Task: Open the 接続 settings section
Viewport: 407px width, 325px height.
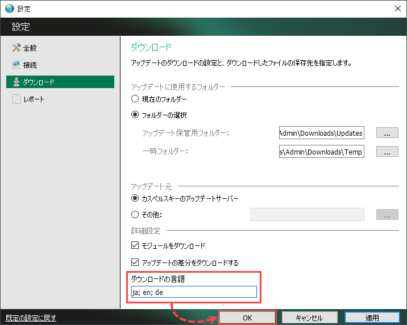Action: point(60,65)
